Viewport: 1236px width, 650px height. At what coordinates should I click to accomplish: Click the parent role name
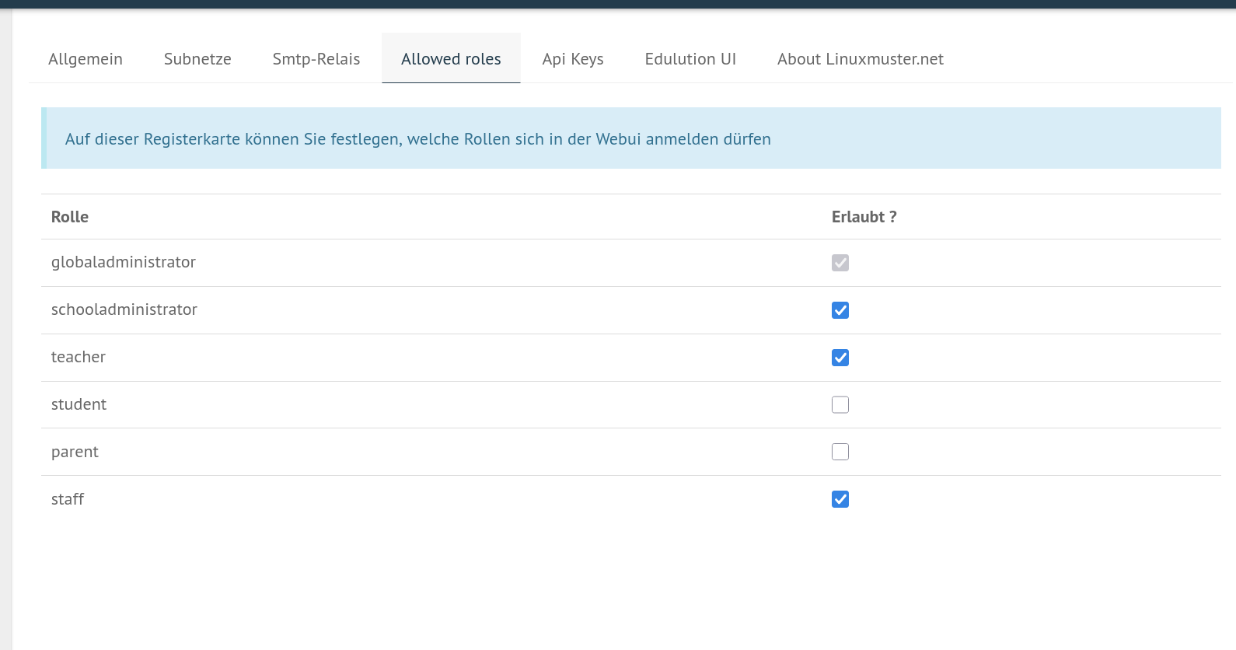[75, 452]
